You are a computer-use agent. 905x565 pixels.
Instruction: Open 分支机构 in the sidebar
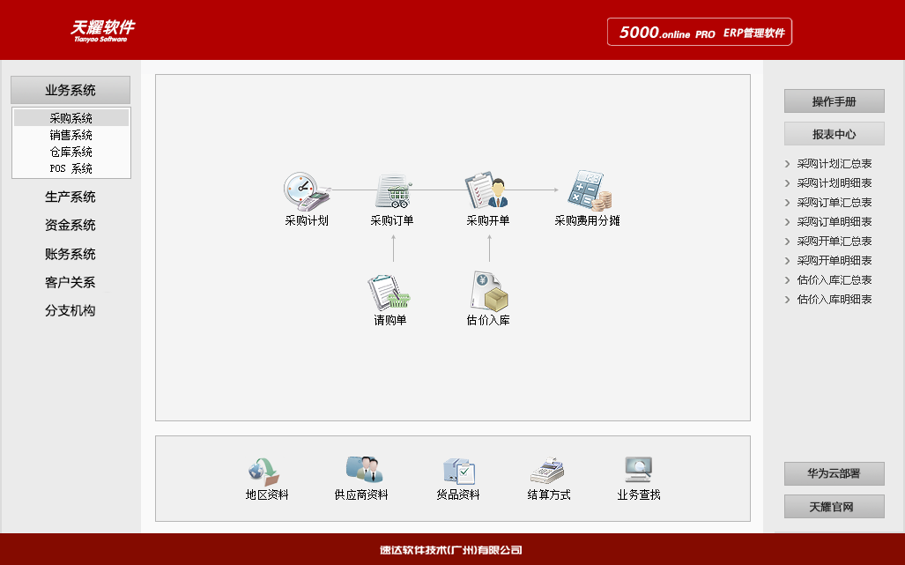coord(70,310)
